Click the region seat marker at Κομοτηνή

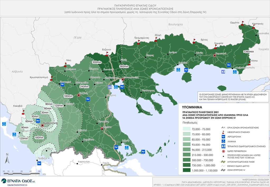point(215,55)
